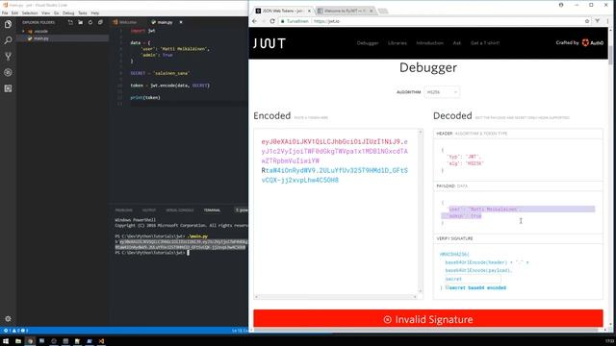Click the Introduction link in jwt.io navigation
Screen dimensions: 616x346
pyautogui.click(x=429, y=43)
